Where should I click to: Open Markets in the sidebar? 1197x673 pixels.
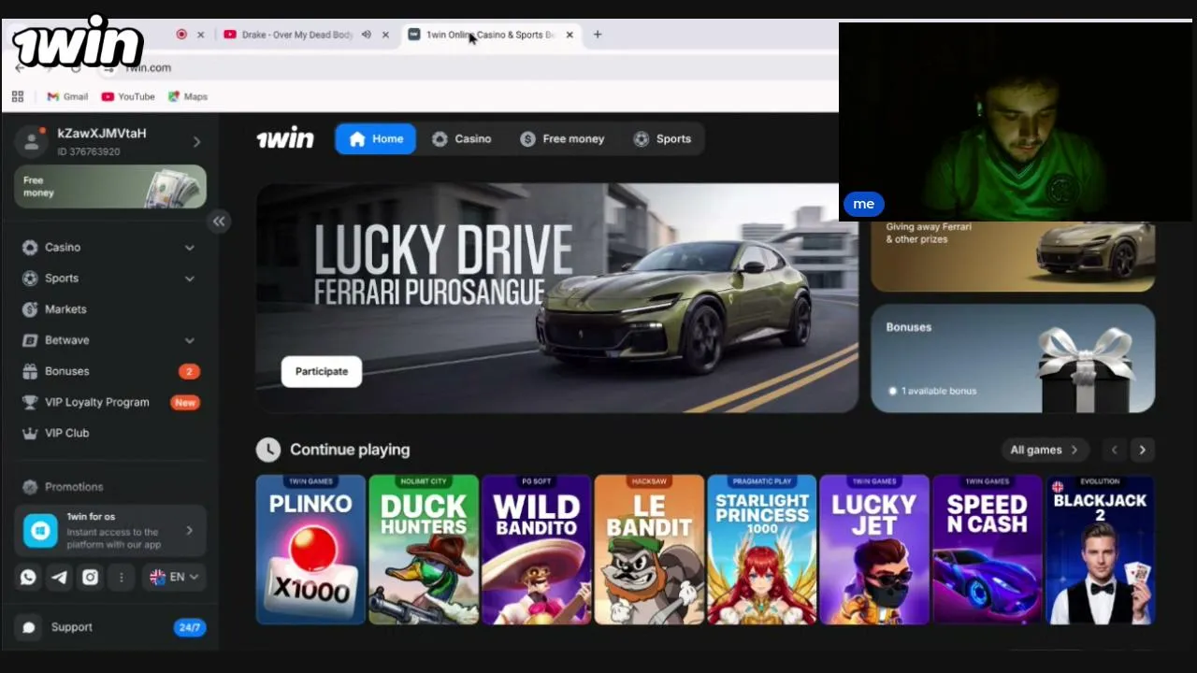point(65,309)
